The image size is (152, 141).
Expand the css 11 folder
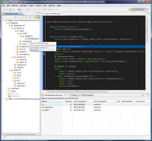click(12, 73)
